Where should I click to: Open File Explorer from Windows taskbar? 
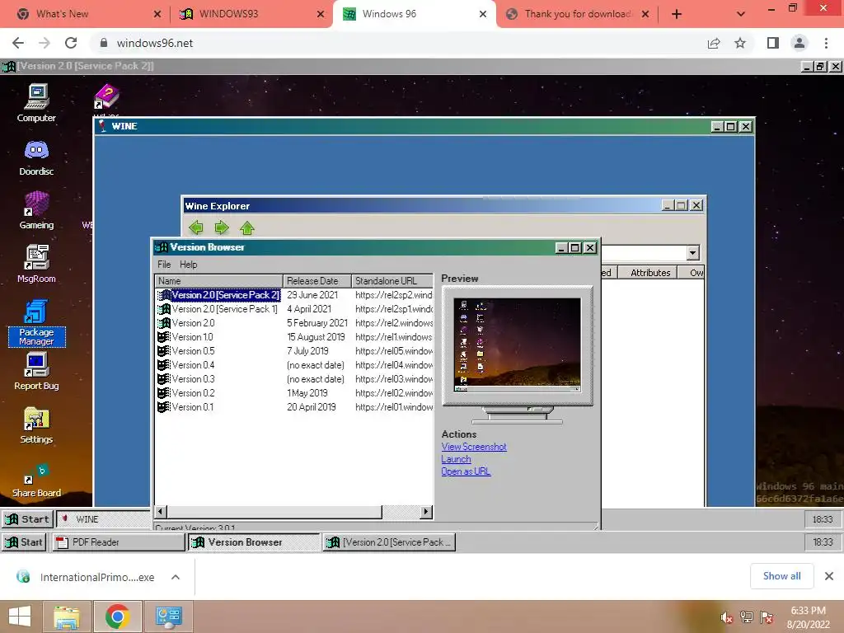tap(67, 617)
